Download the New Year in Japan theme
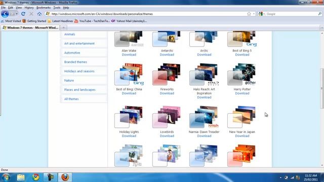Screen dimensions: 324x182 coord(242,136)
